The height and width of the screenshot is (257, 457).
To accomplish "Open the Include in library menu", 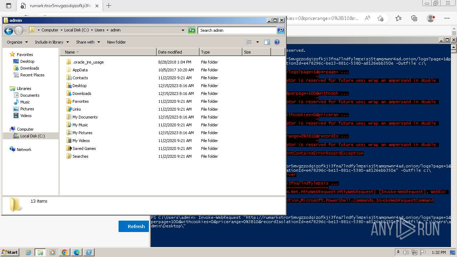I will pyautogui.click(x=52, y=42).
